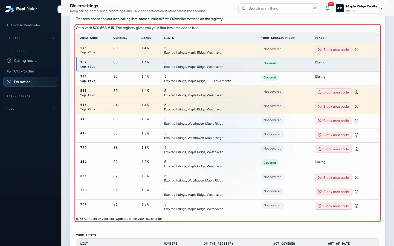
Task: Click the AM account avatar
Action: pos(340,8)
